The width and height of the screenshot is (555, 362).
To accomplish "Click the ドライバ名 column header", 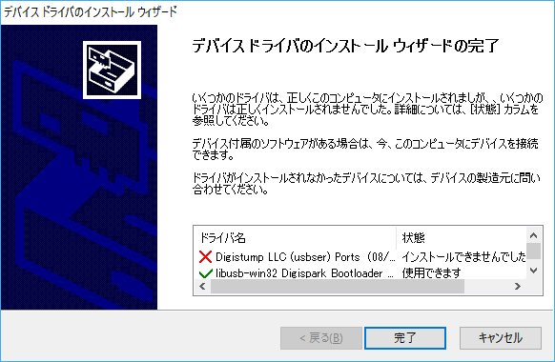I will pos(296,237).
